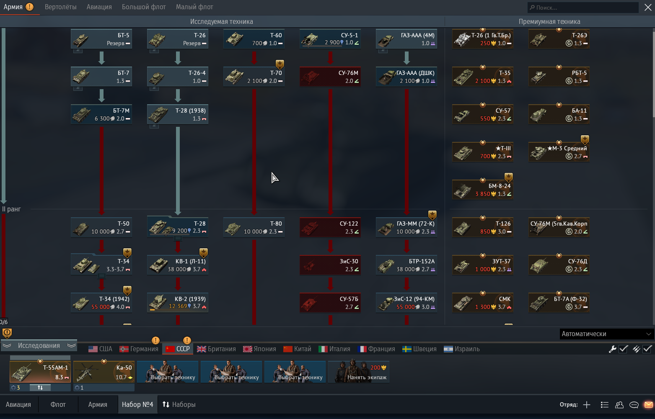Click the auto-repair wrench icon
655x419 pixels.
pyautogui.click(x=612, y=349)
